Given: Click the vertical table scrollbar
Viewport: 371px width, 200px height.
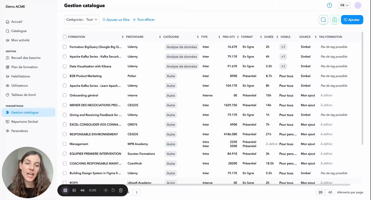Looking at the screenshot, I should (362, 88).
